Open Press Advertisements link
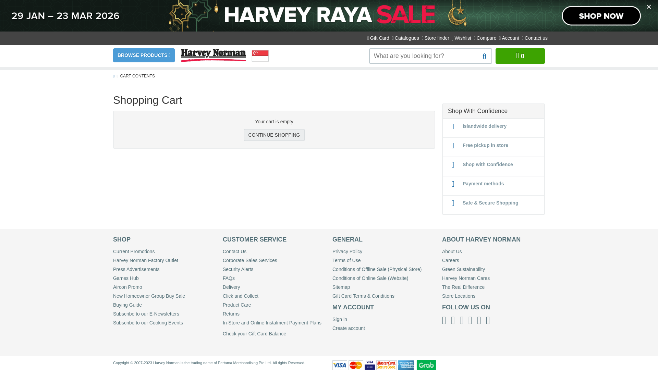The height and width of the screenshot is (370, 658). point(136,269)
